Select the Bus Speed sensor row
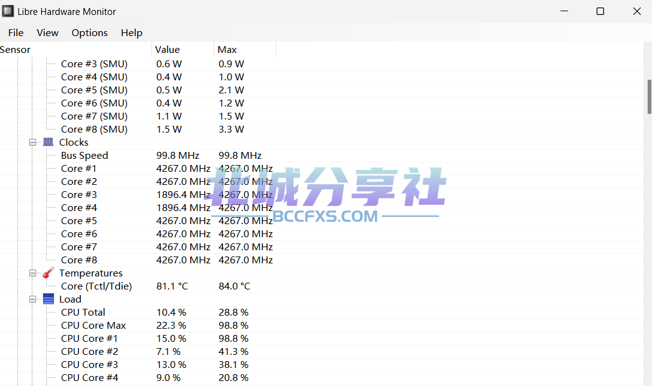Image resolution: width=652 pixels, height=386 pixels. [321, 156]
